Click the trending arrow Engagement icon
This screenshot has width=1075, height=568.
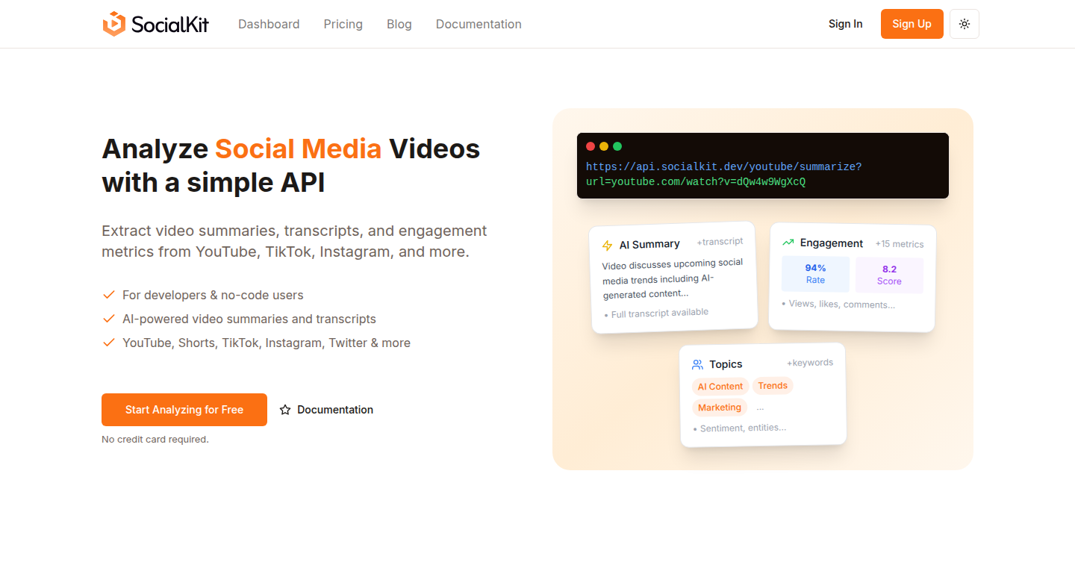pyautogui.click(x=788, y=243)
